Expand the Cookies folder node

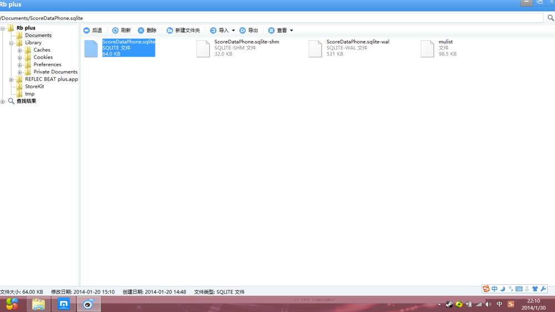[x=20, y=57]
